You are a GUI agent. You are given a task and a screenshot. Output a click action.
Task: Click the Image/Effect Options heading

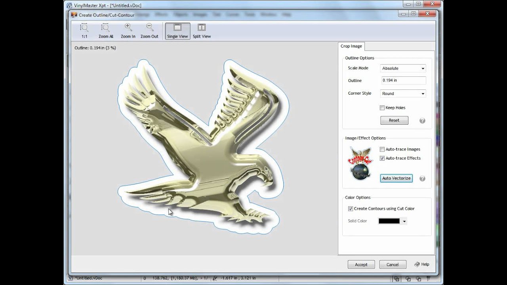tap(365, 138)
